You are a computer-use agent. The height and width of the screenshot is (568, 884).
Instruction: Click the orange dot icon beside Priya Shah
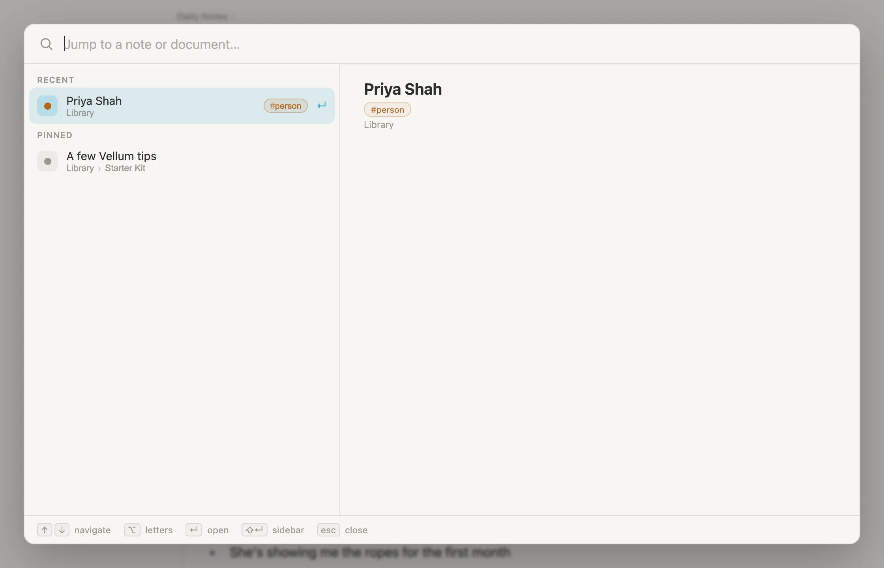coord(47,106)
